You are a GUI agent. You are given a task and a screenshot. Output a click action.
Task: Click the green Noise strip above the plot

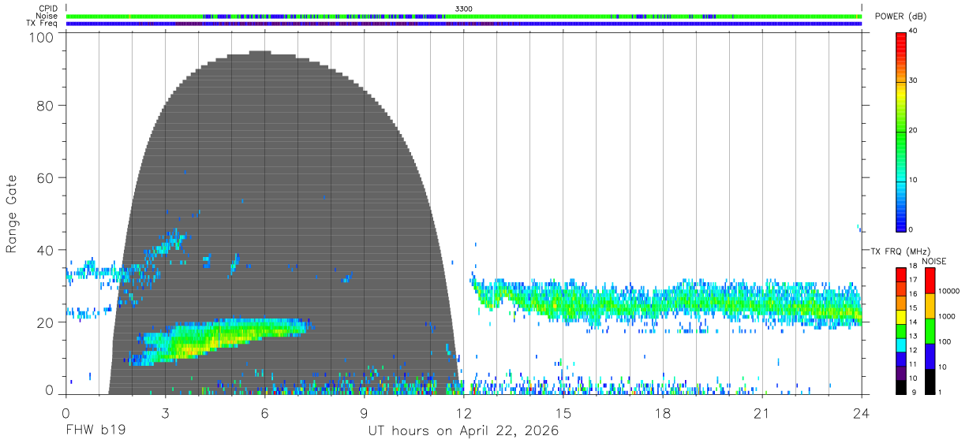click(x=464, y=16)
